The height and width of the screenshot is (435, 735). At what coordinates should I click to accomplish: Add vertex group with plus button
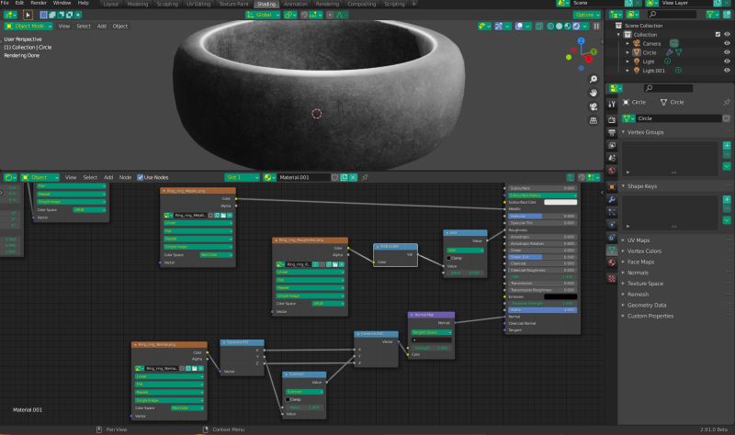pos(727,145)
